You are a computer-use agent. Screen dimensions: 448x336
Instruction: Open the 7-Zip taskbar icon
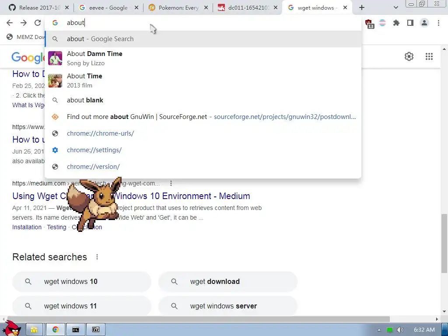[96, 330]
